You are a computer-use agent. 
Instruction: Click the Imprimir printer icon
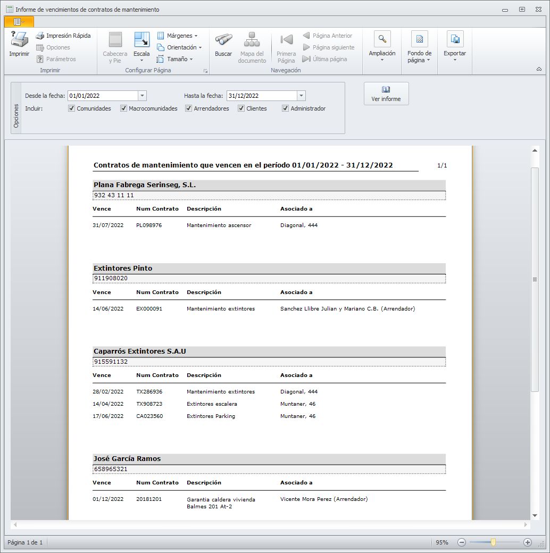[19, 40]
